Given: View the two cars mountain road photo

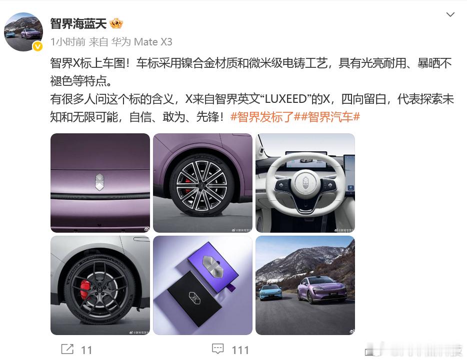Looking at the screenshot, I should pyautogui.click(x=305, y=285).
